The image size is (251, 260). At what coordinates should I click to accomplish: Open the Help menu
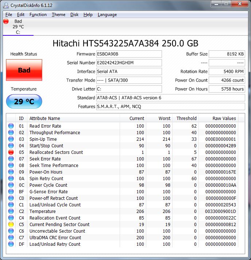pyautogui.click(x=88, y=15)
